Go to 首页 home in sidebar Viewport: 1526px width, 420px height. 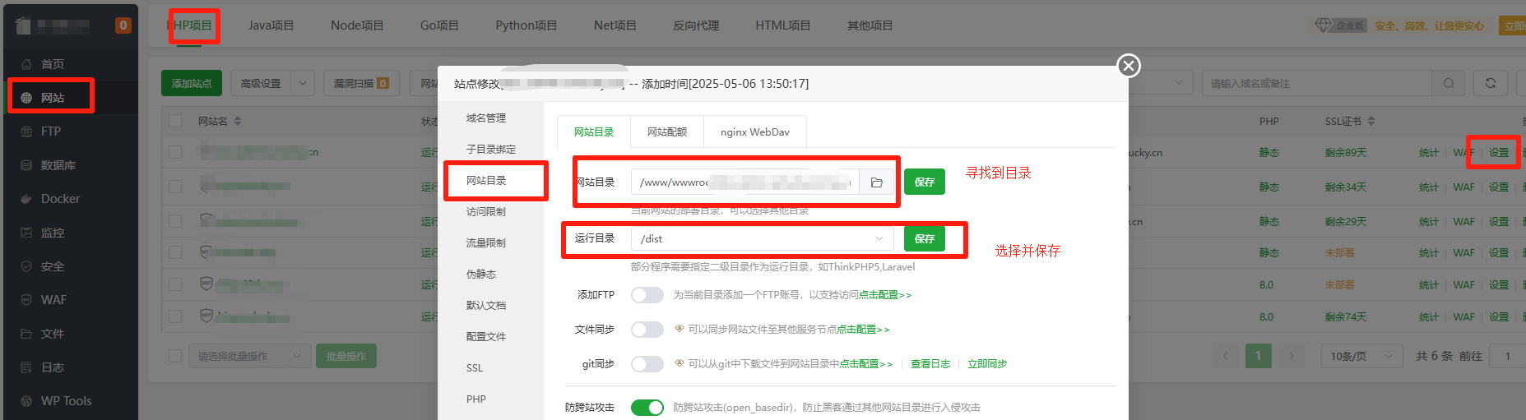click(x=53, y=64)
